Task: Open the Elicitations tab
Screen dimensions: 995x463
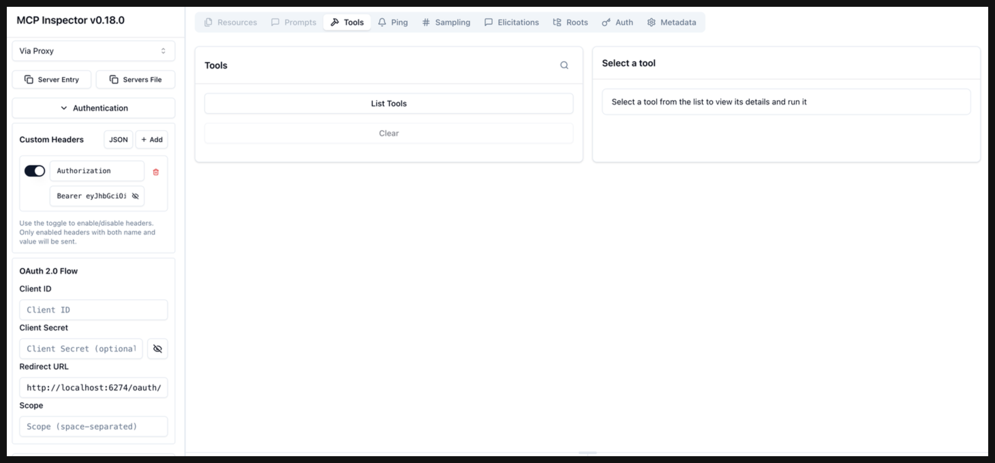Action: [x=511, y=23]
